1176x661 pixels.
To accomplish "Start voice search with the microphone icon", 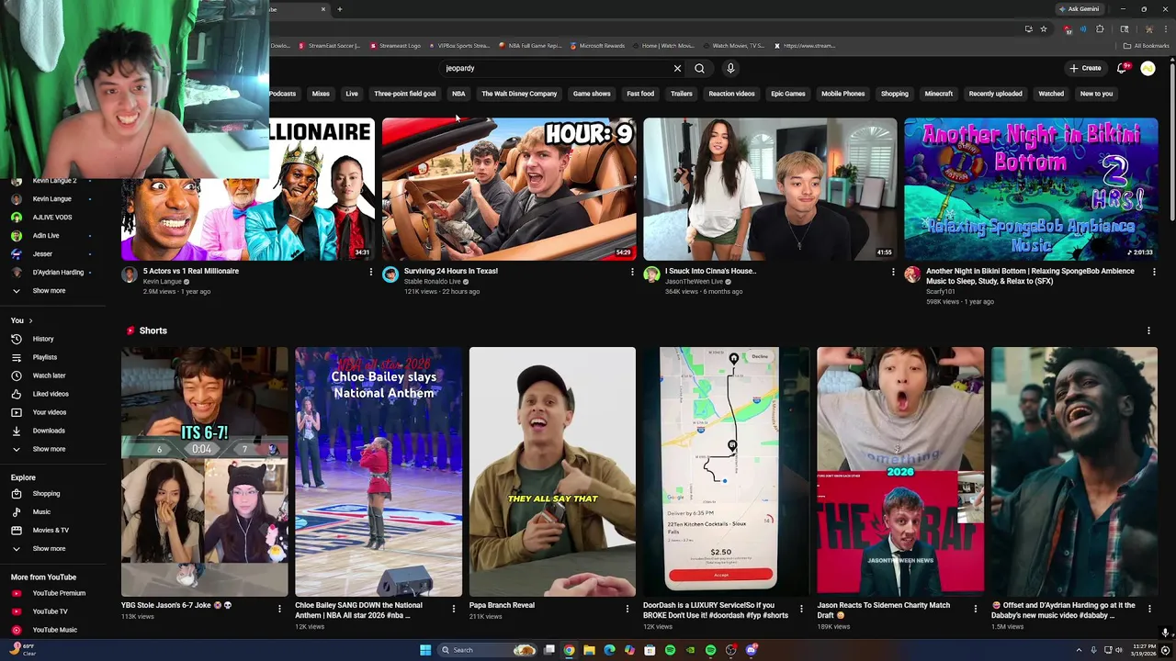I will 730,68.
